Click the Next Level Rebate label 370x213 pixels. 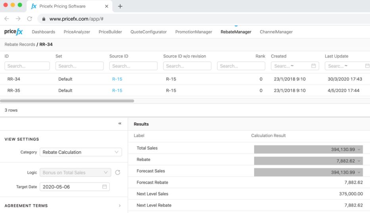pyautogui.click(x=154, y=205)
